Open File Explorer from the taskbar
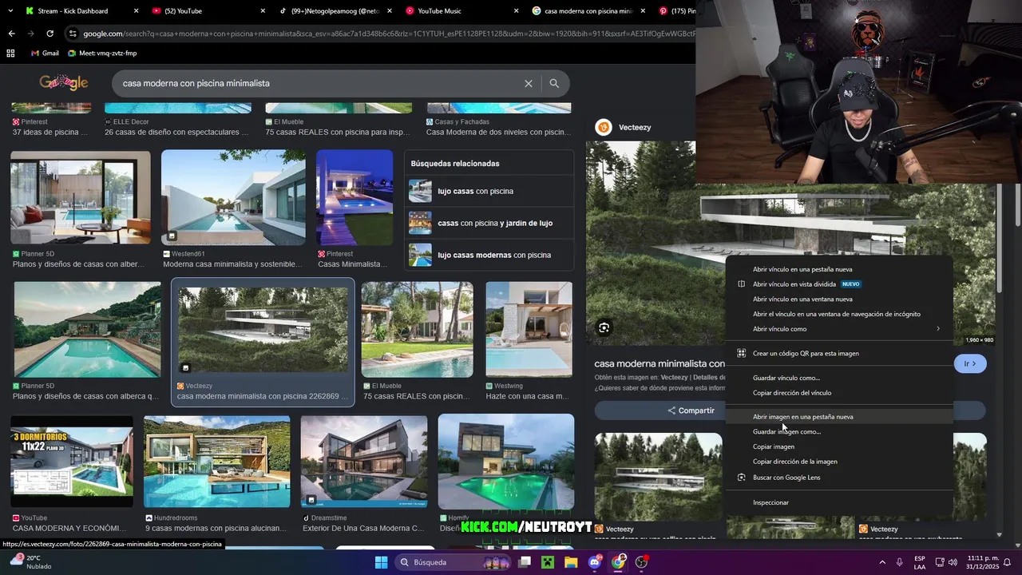The height and width of the screenshot is (575, 1022). pos(571,562)
